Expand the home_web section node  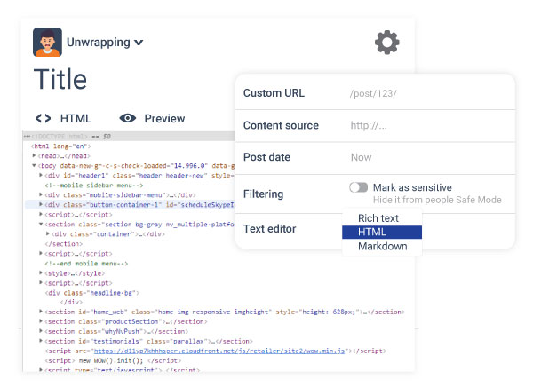[42, 312]
